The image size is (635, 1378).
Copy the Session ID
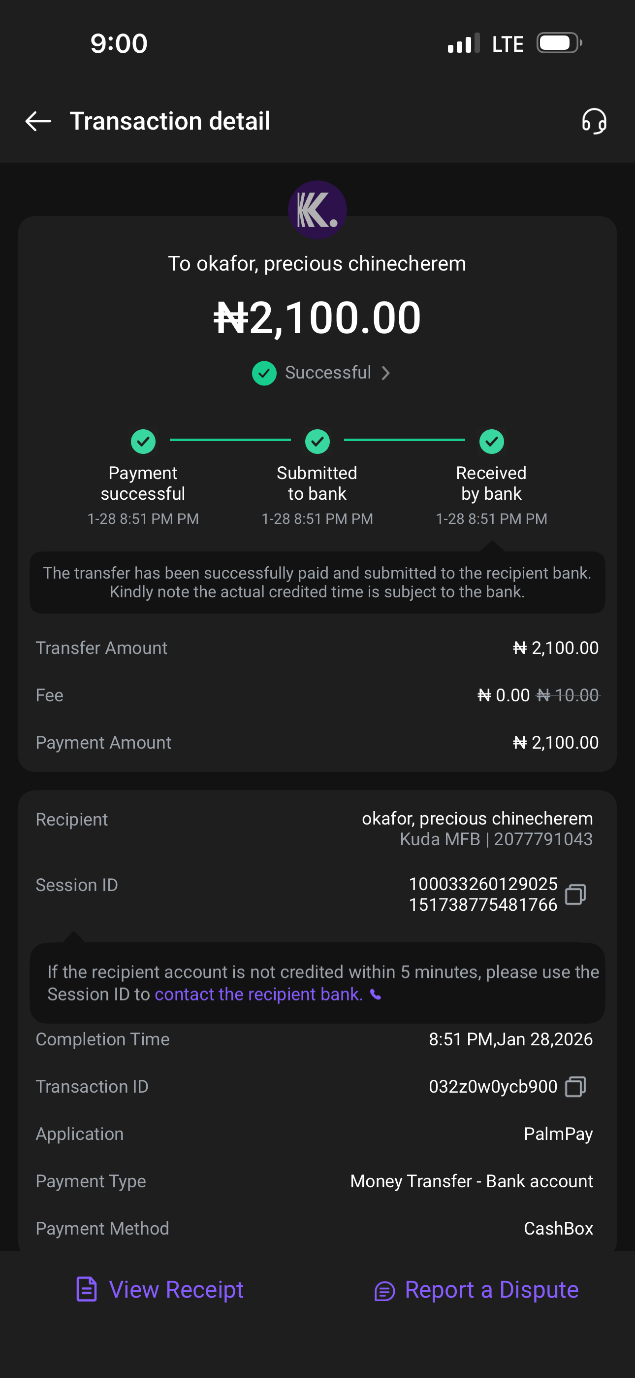click(x=575, y=894)
